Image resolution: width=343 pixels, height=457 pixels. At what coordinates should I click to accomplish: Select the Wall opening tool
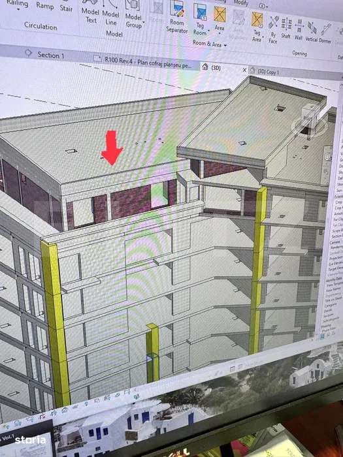click(299, 30)
